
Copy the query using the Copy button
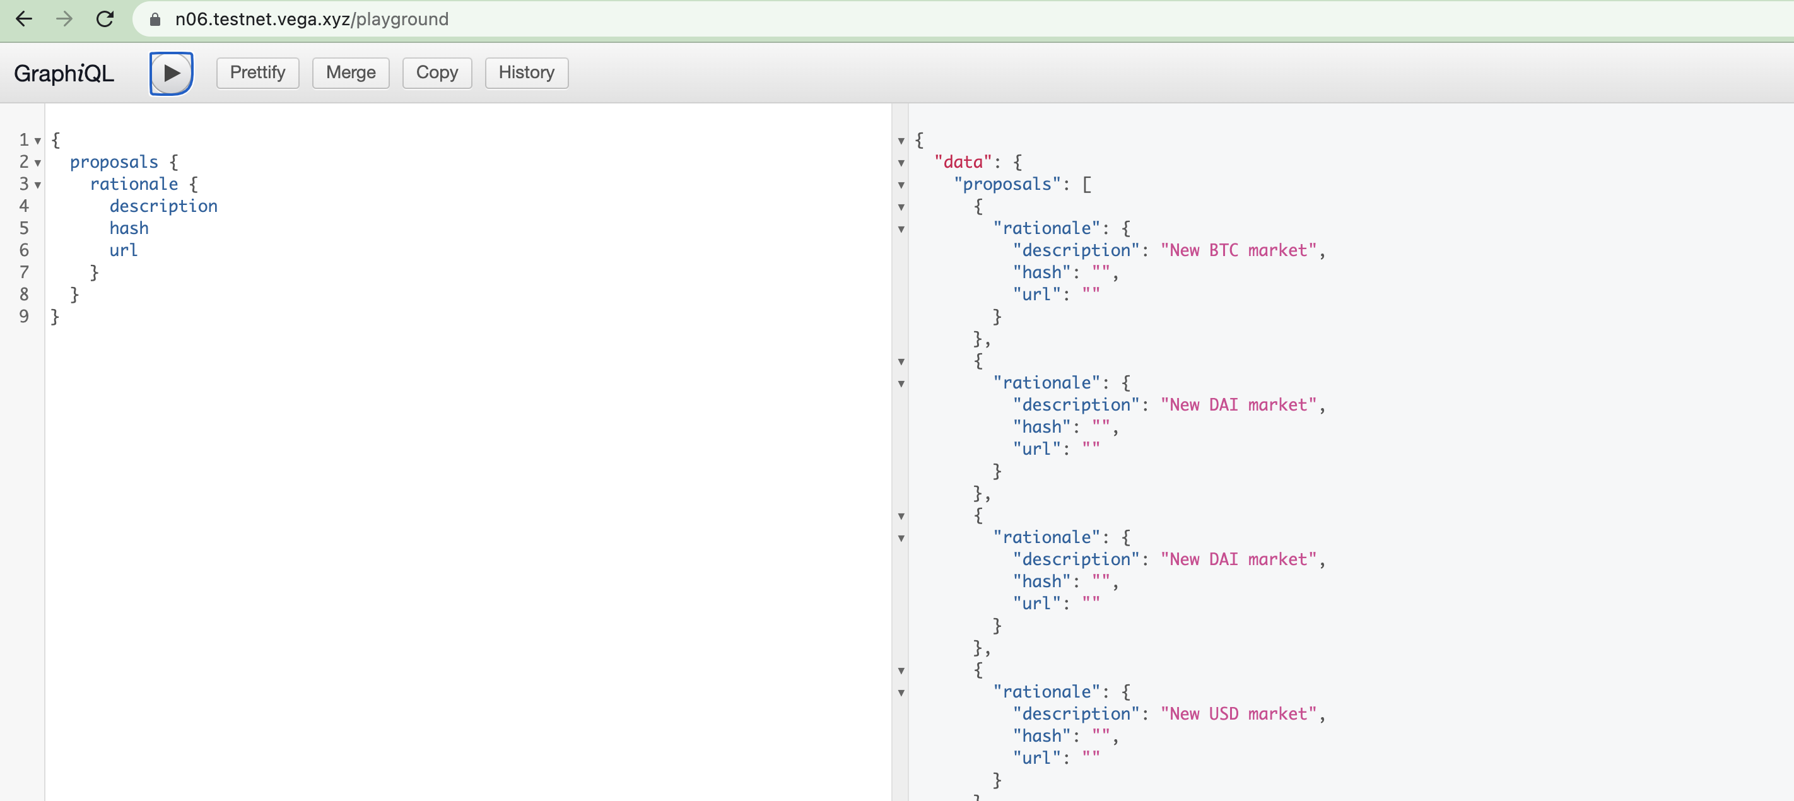coord(437,73)
